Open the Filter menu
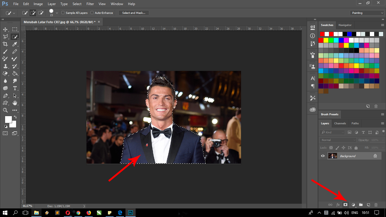The height and width of the screenshot is (217, 386). 90,4
